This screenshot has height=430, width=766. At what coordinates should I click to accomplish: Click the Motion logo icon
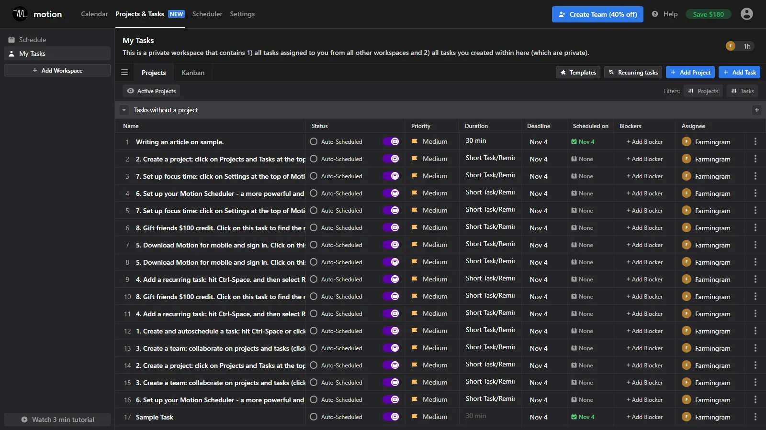[x=20, y=14]
